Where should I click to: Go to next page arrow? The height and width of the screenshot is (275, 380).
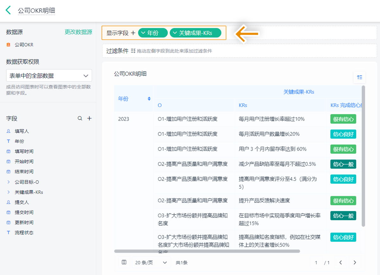click(355, 262)
